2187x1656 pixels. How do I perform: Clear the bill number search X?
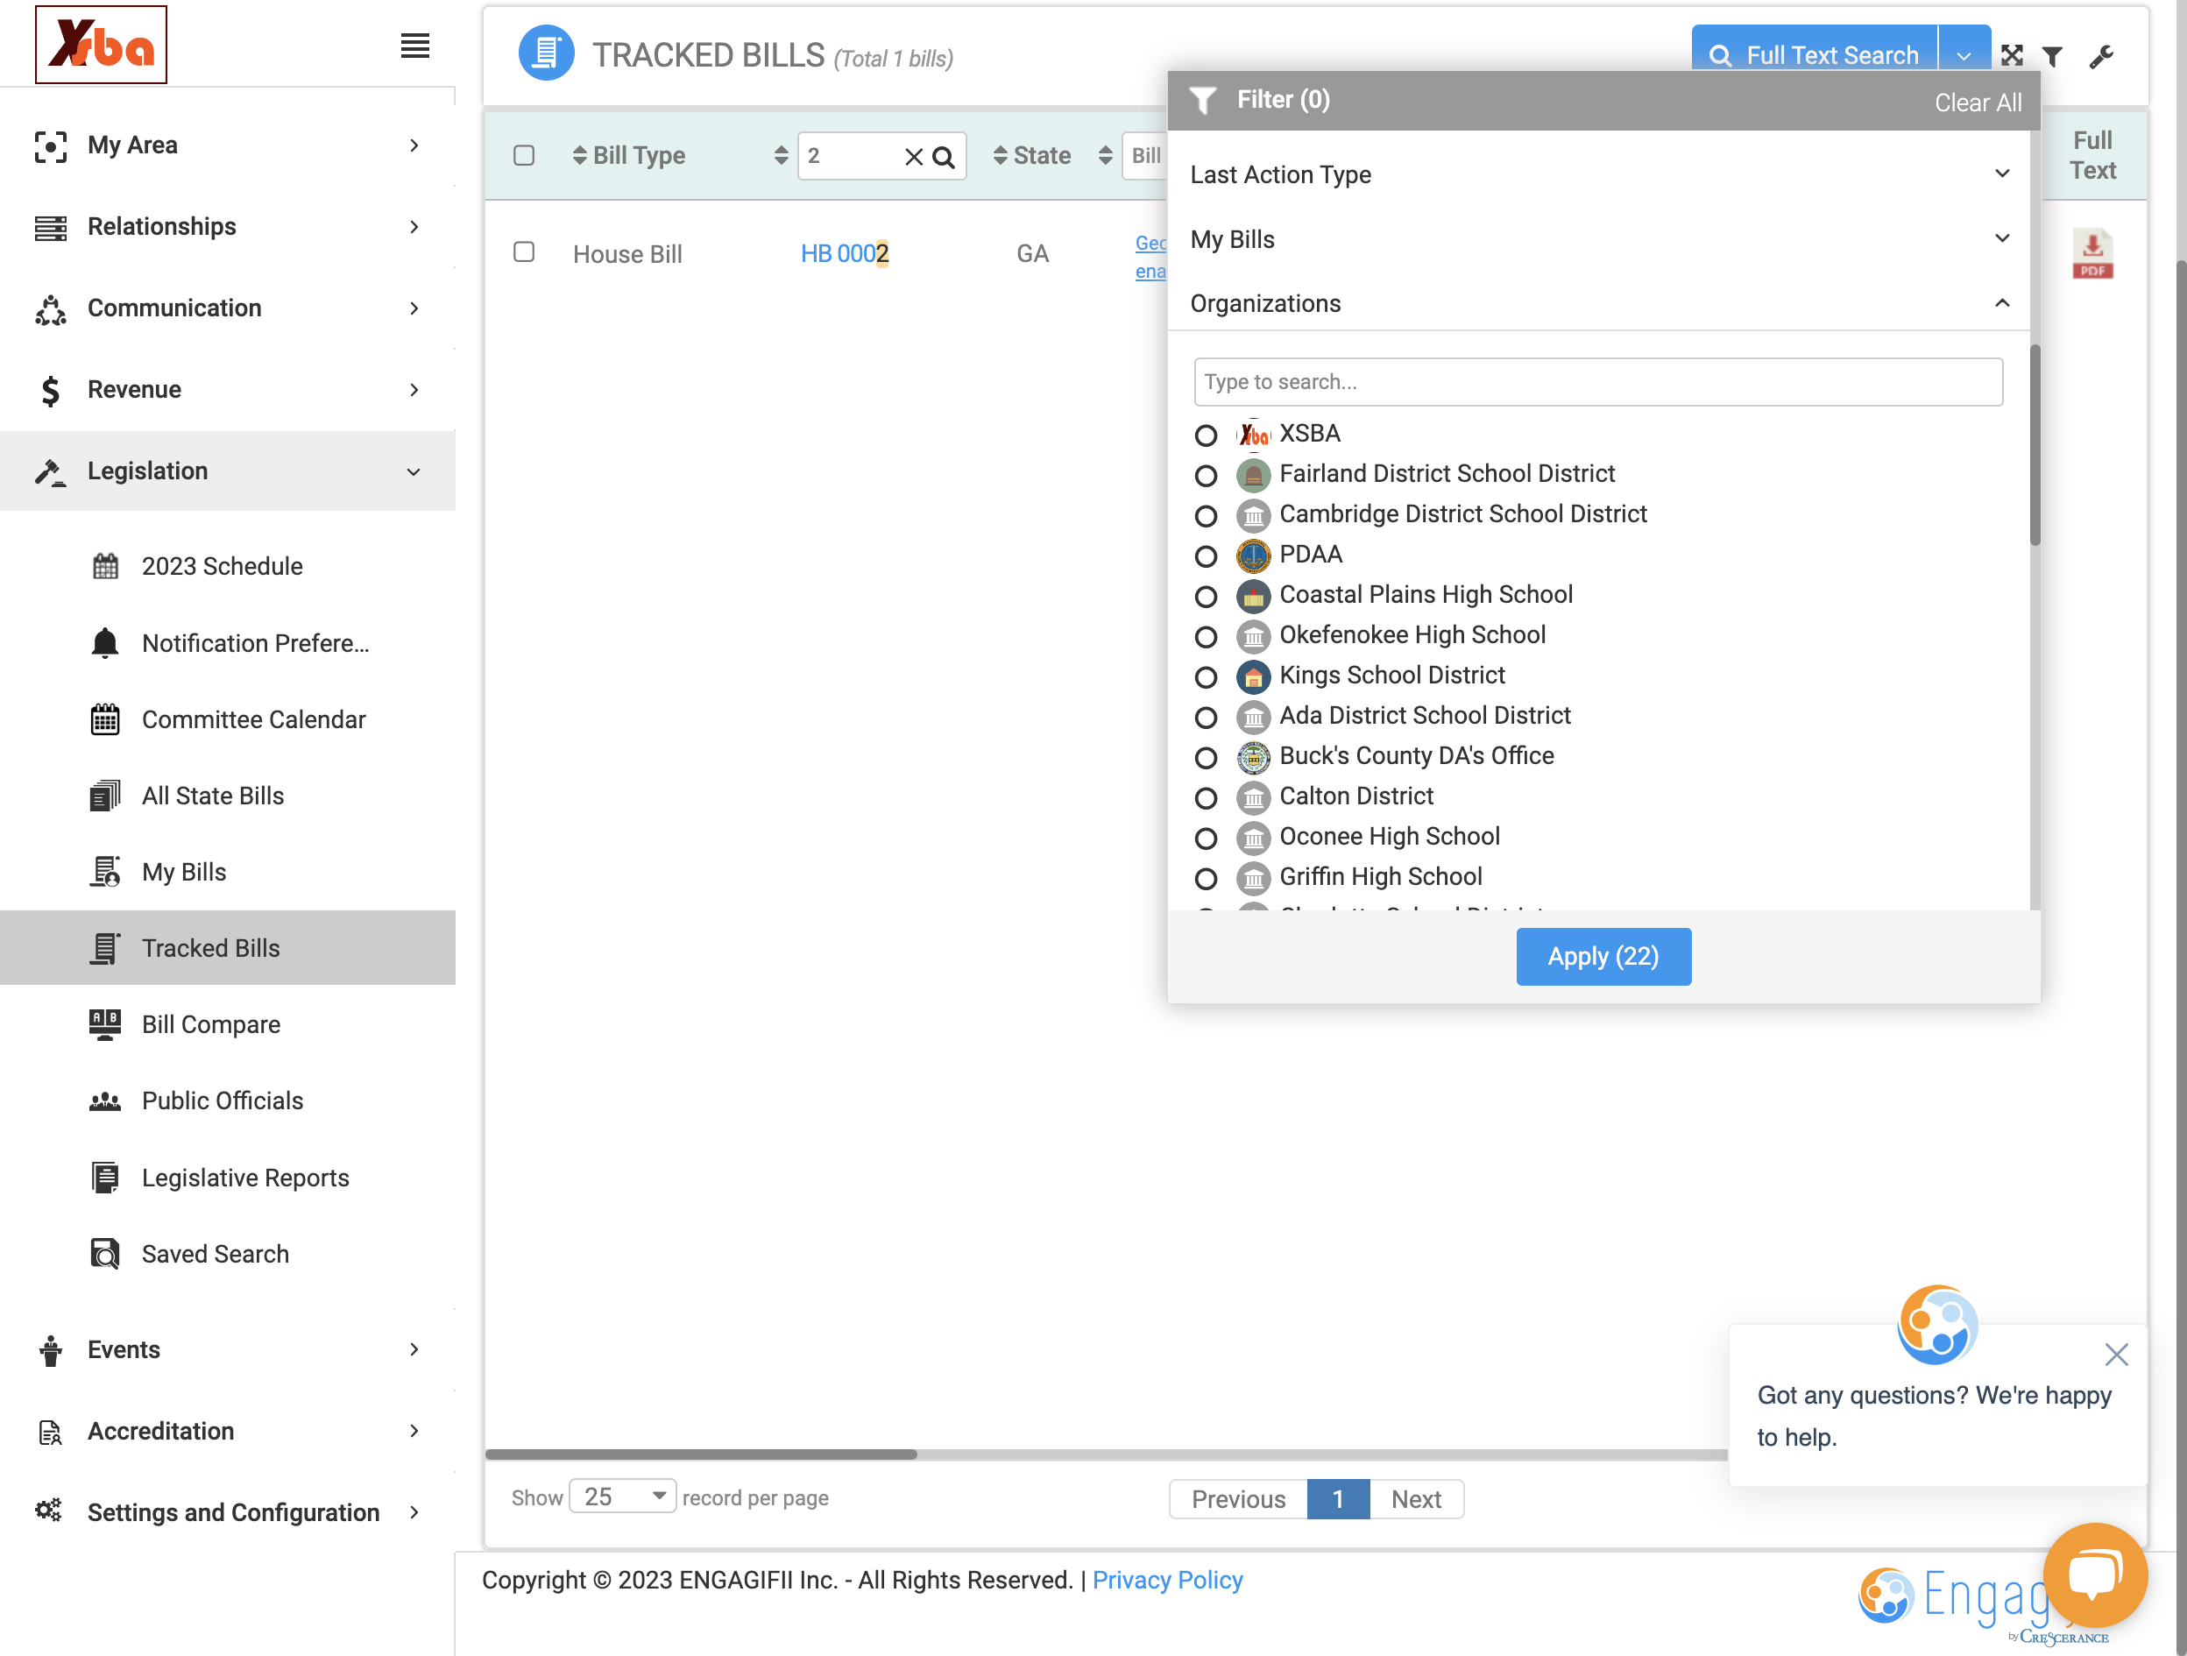point(914,156)
